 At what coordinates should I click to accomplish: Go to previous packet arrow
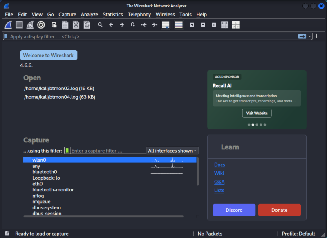(111, 25)
